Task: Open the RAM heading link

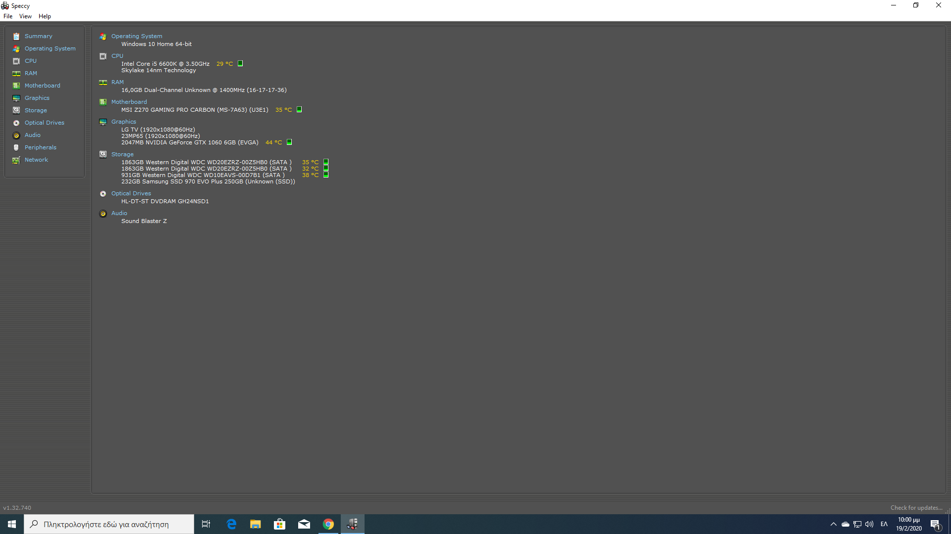Action: point(117,83)
